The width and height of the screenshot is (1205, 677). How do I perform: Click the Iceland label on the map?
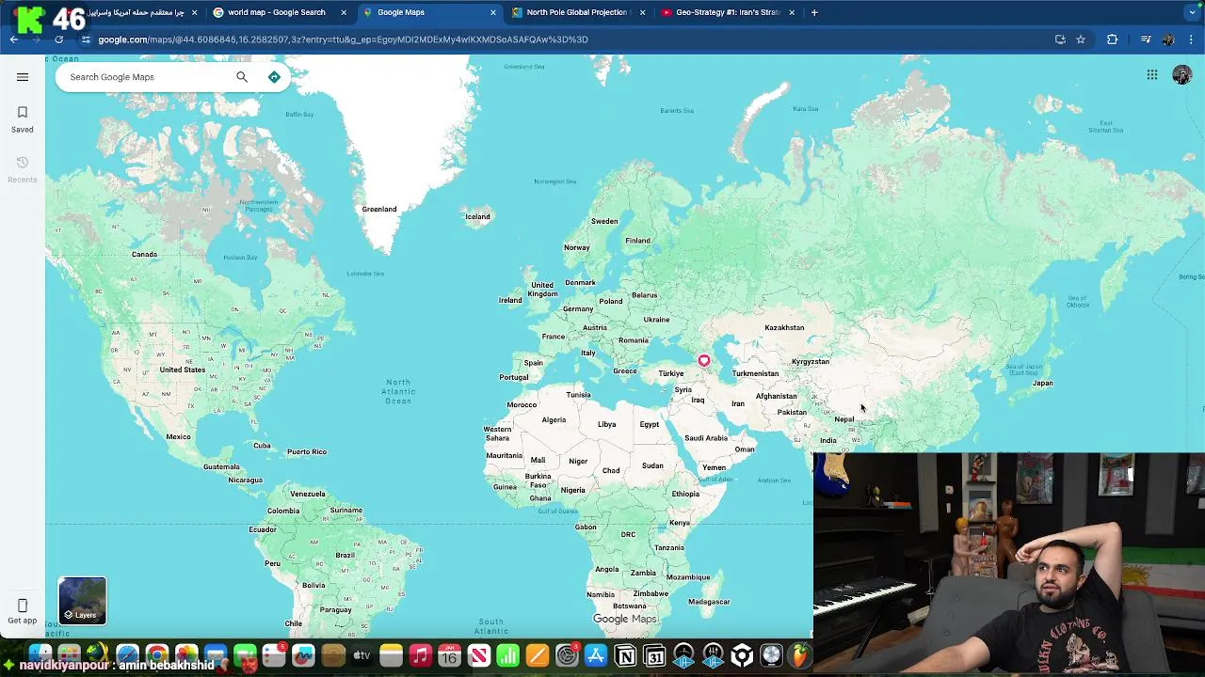pos(477,216)
